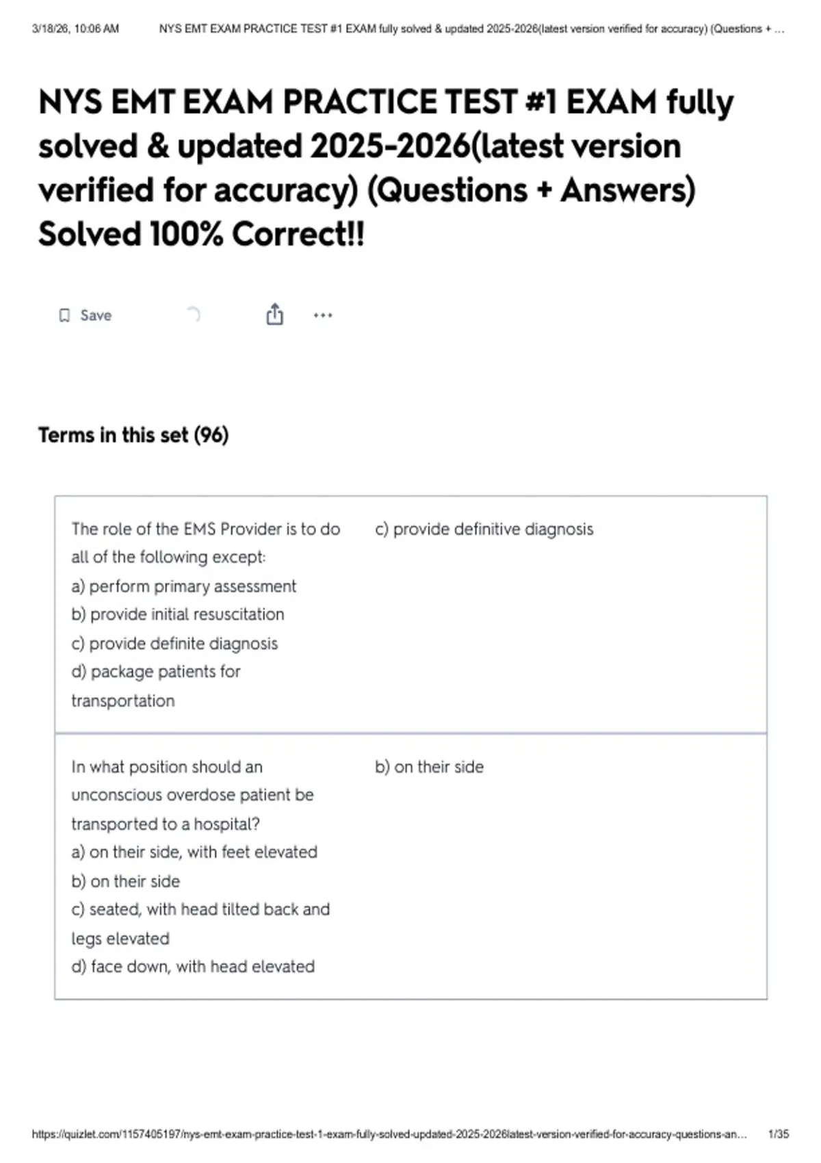Select the first card question about EMS Provider role
This screenshot has height=1163, width=821.
(x=206, y=614)
